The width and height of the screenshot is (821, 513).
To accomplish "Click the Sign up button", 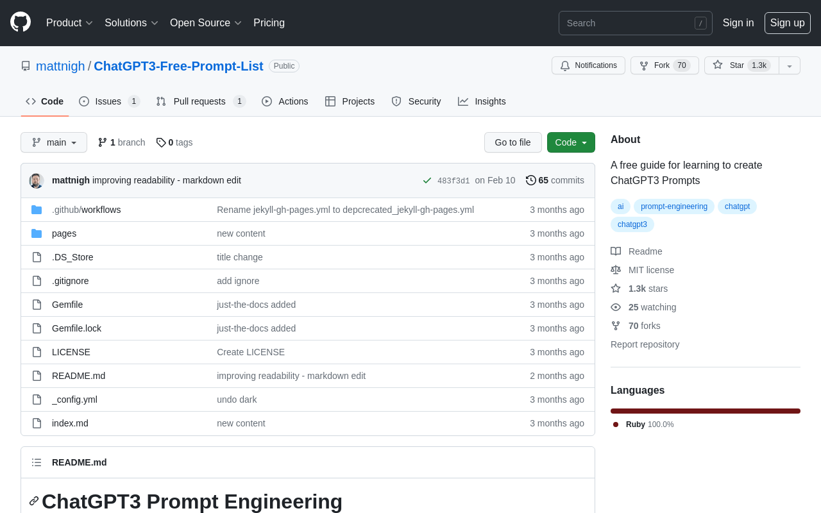I will point(788,23).
